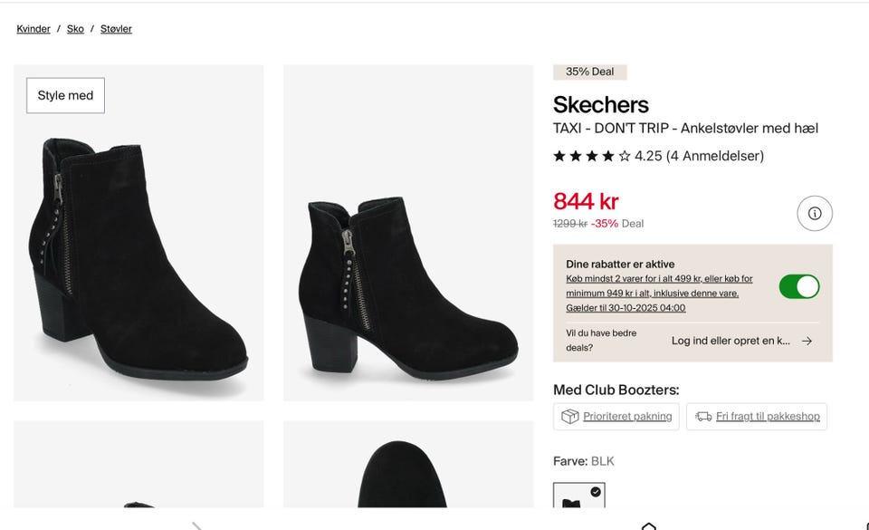This screenshot has width=869, height=530.
Task: Click the delivery truck icon
Action: coord(703,417)
